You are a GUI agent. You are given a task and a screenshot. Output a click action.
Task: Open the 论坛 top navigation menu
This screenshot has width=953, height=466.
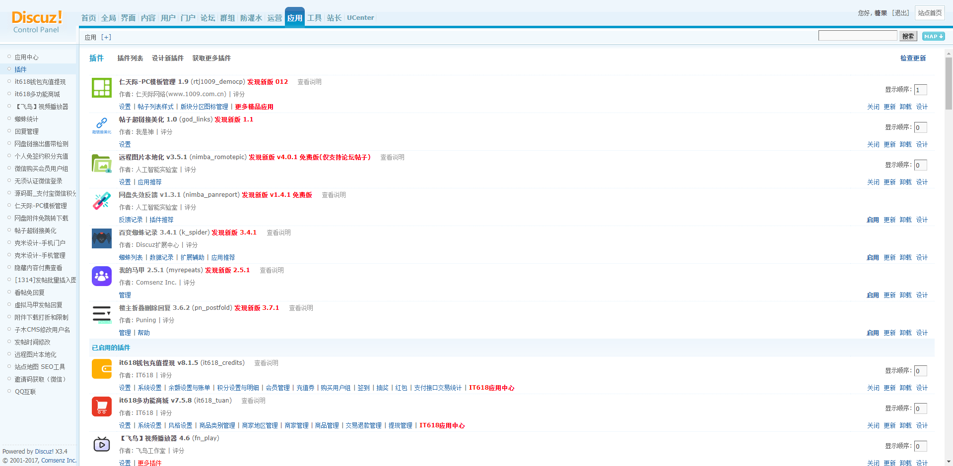pyautogui.click(x=207, y=18)
